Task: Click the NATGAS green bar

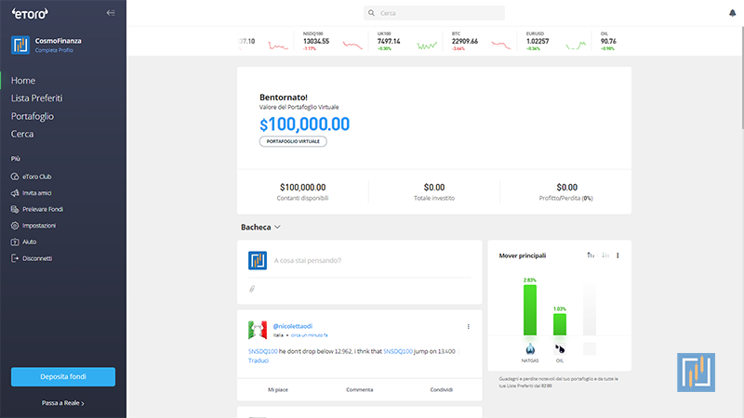Action: 530,310
